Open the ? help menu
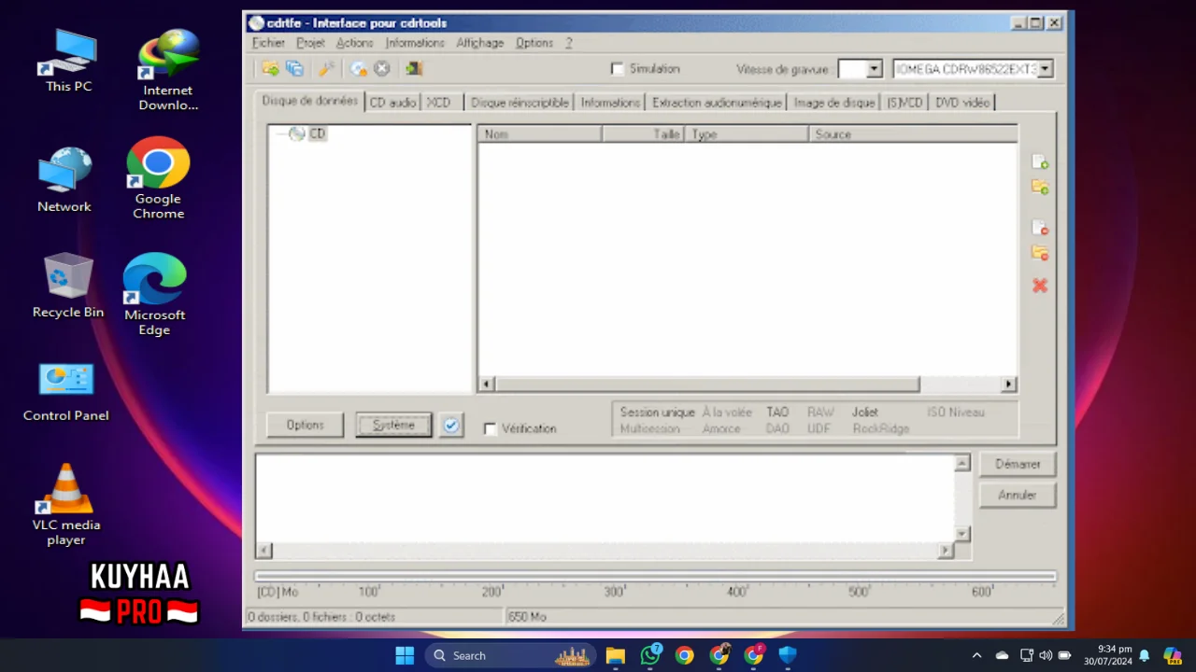Screen dimensions: 1196x672 (568, 43)
